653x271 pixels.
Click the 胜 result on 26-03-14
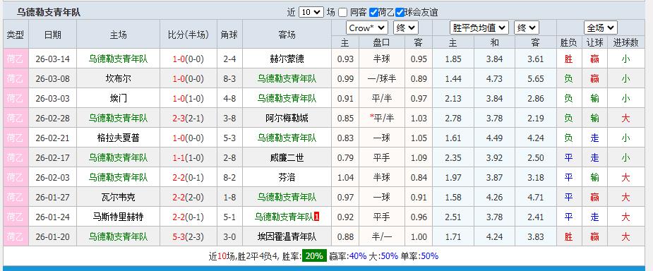coord(568,59)
